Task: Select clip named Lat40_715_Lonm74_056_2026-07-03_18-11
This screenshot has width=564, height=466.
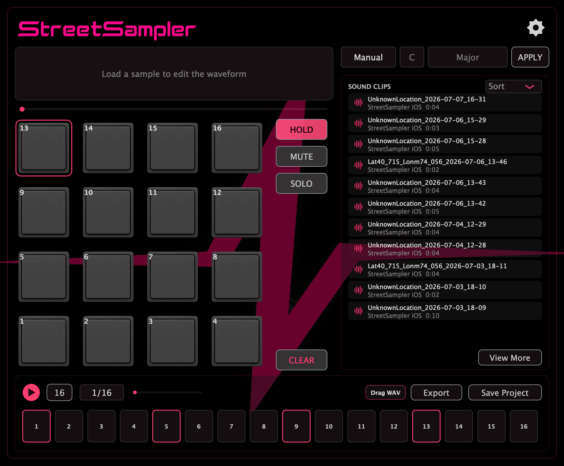Action: [445, 269]
